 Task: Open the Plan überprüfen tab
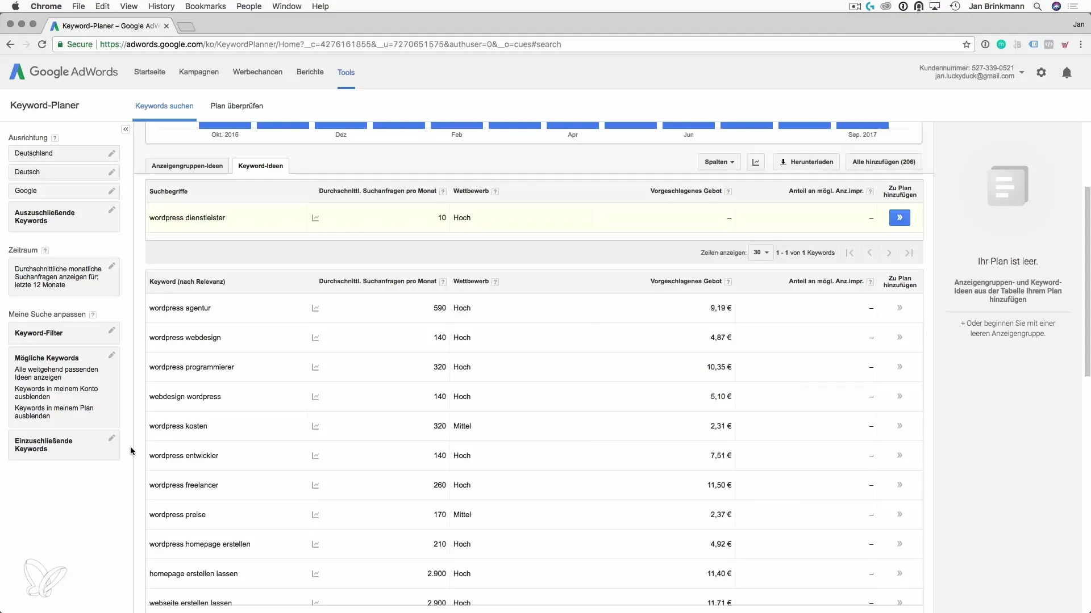(236, 106)
